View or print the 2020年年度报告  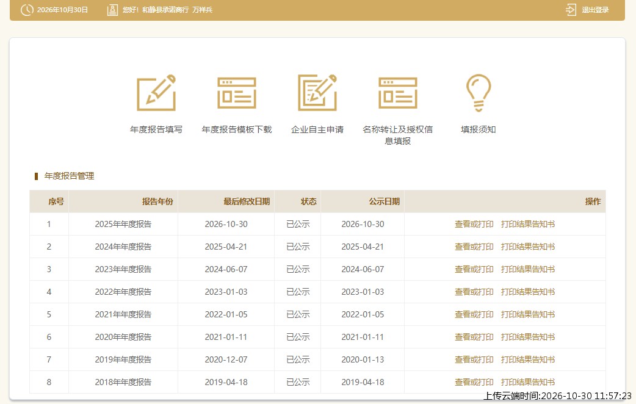click(x=474, y=337)
